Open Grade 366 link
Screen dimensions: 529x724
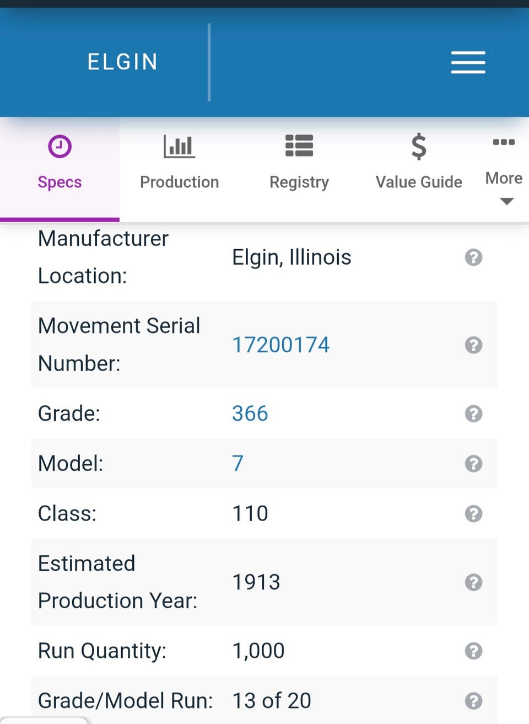click(250, 414)
